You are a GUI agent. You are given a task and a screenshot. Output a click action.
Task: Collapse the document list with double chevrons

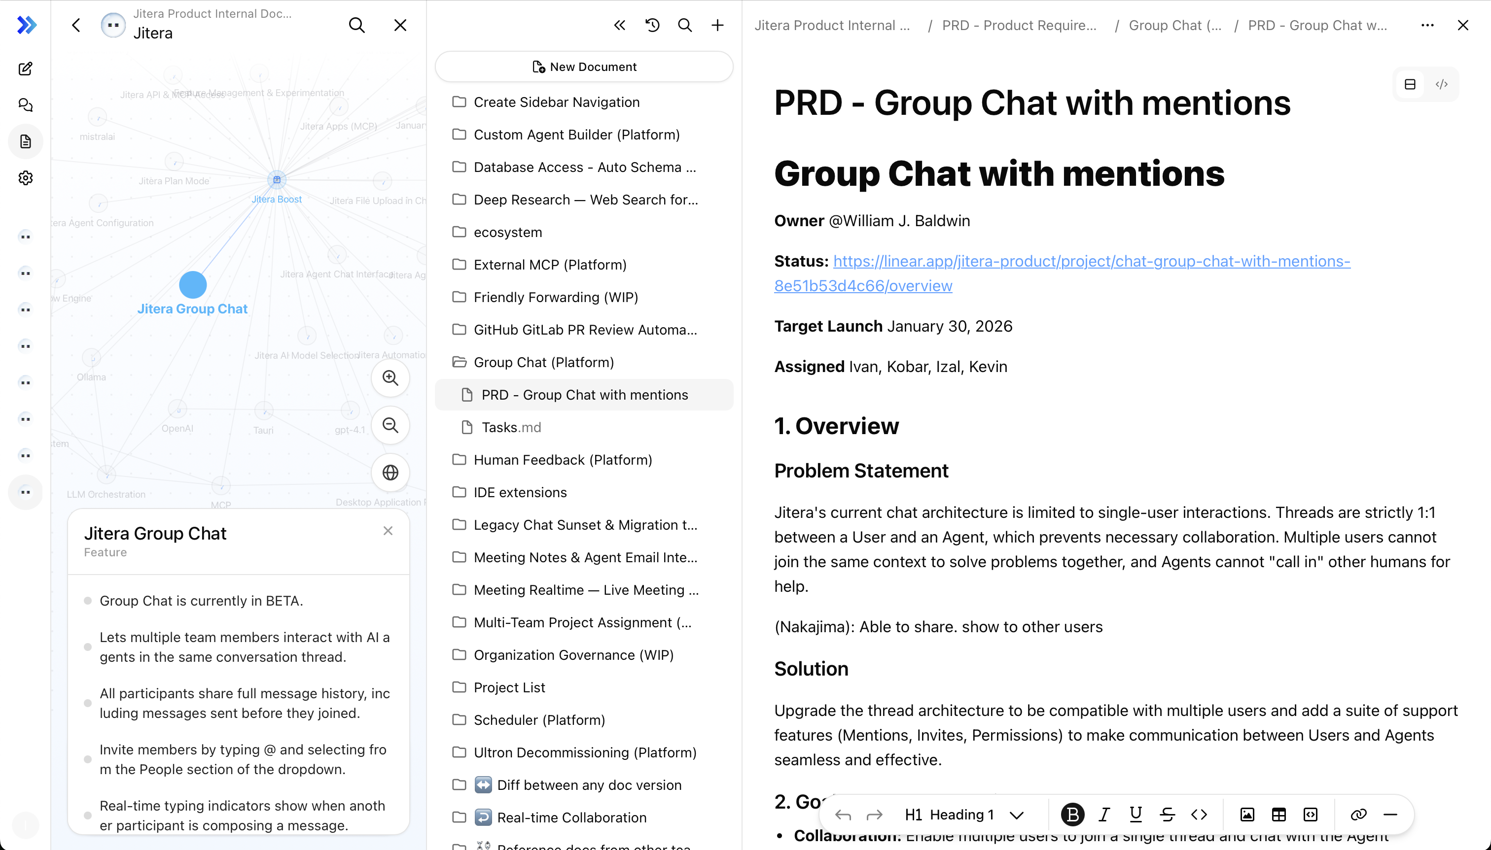point(619,25)
